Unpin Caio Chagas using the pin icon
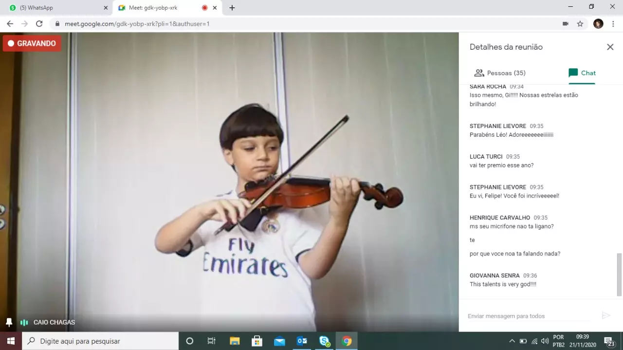This screenshot has width=623, height=350. click(9, 322)
